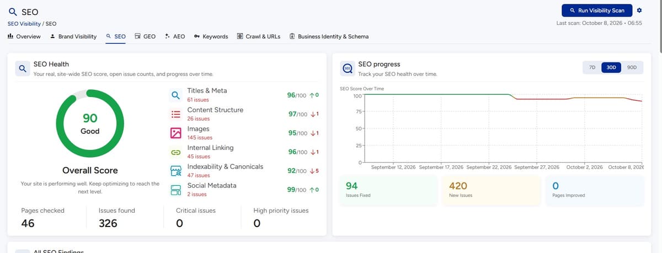Open the AEO tab

coord(175,36)
